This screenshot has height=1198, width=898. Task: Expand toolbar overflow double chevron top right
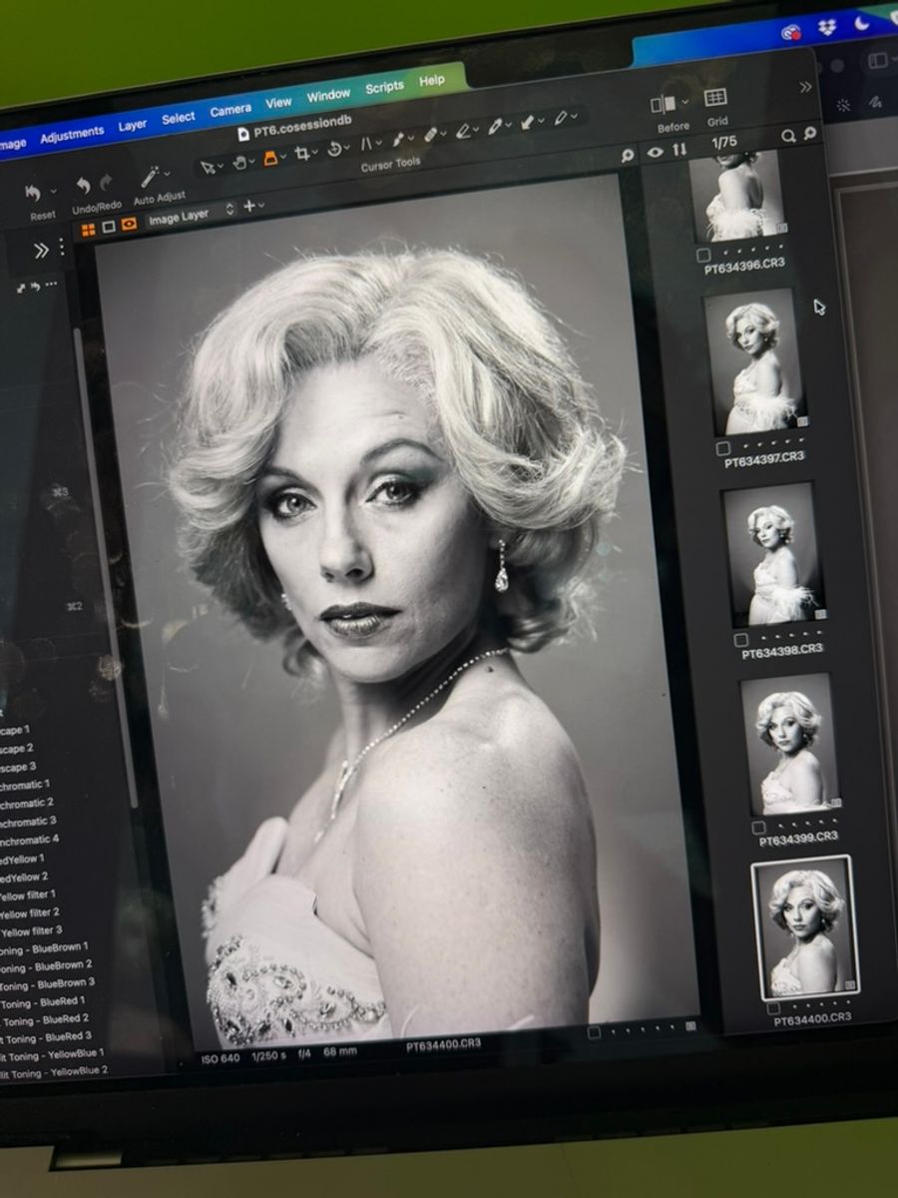coord(805,87)
